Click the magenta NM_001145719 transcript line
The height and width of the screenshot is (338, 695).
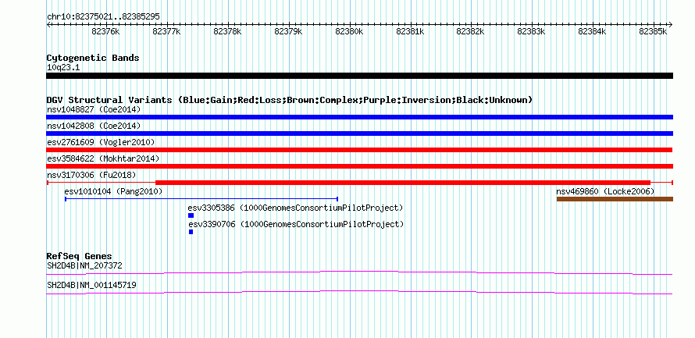pos(359,293)
